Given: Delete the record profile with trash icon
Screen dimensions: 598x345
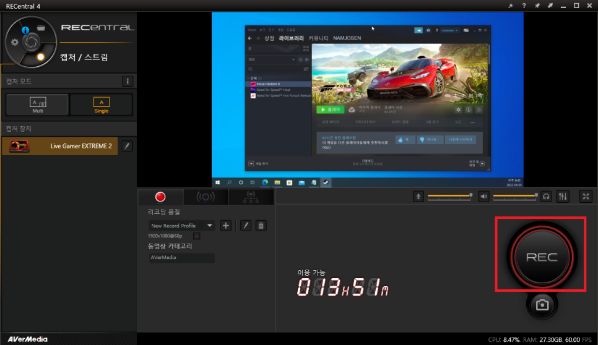Looking at the screenshot, I should pos(261,226).
